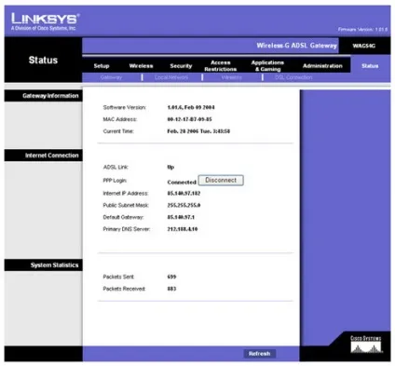Click the System Statistics section header

(54, 265)
